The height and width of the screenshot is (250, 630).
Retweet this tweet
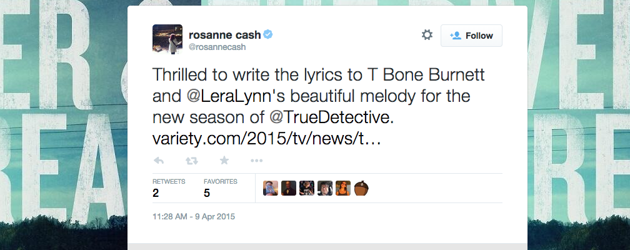click(x=191, y=161)
